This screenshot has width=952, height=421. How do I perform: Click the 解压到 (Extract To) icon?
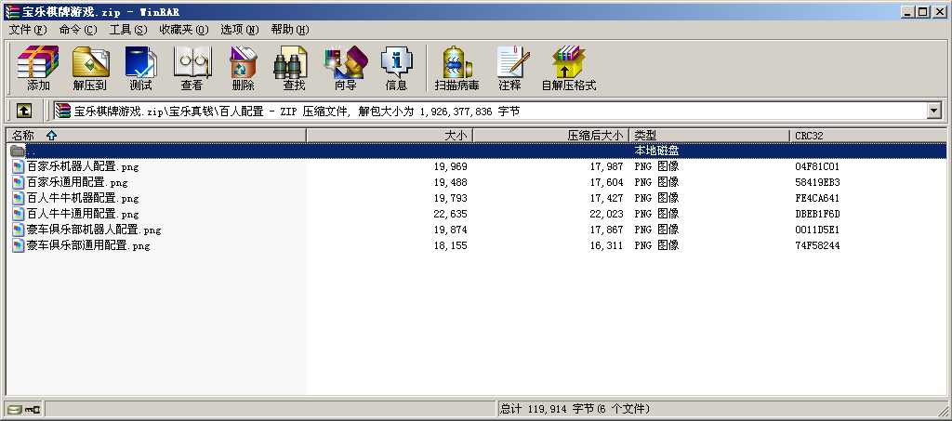[90, 68]
